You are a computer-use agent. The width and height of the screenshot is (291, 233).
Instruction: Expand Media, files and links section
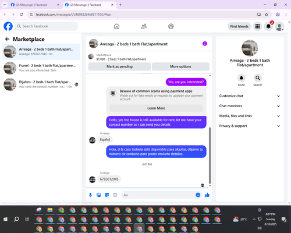pyautogui.click(x=250, y=116)
